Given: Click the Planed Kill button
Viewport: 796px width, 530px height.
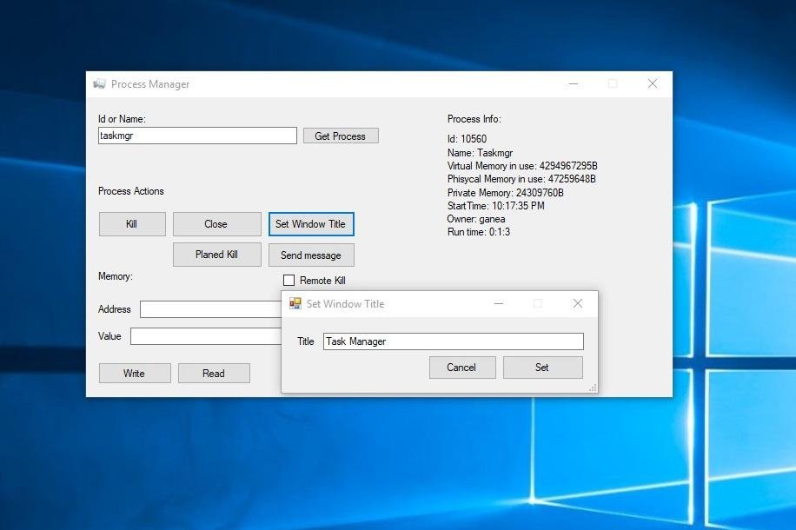Looking at the screenshot, I should 216,255.
